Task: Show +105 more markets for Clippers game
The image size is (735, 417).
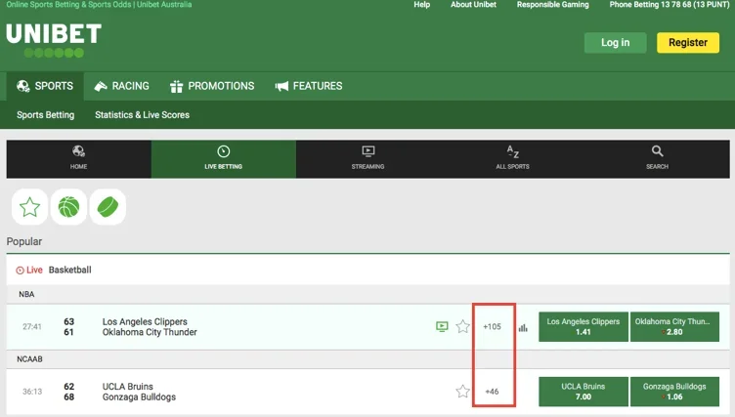Action: pos(493,326)
